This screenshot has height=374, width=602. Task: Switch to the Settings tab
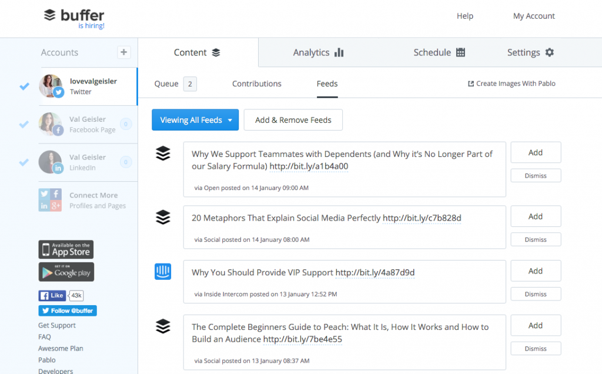[531, 52]
